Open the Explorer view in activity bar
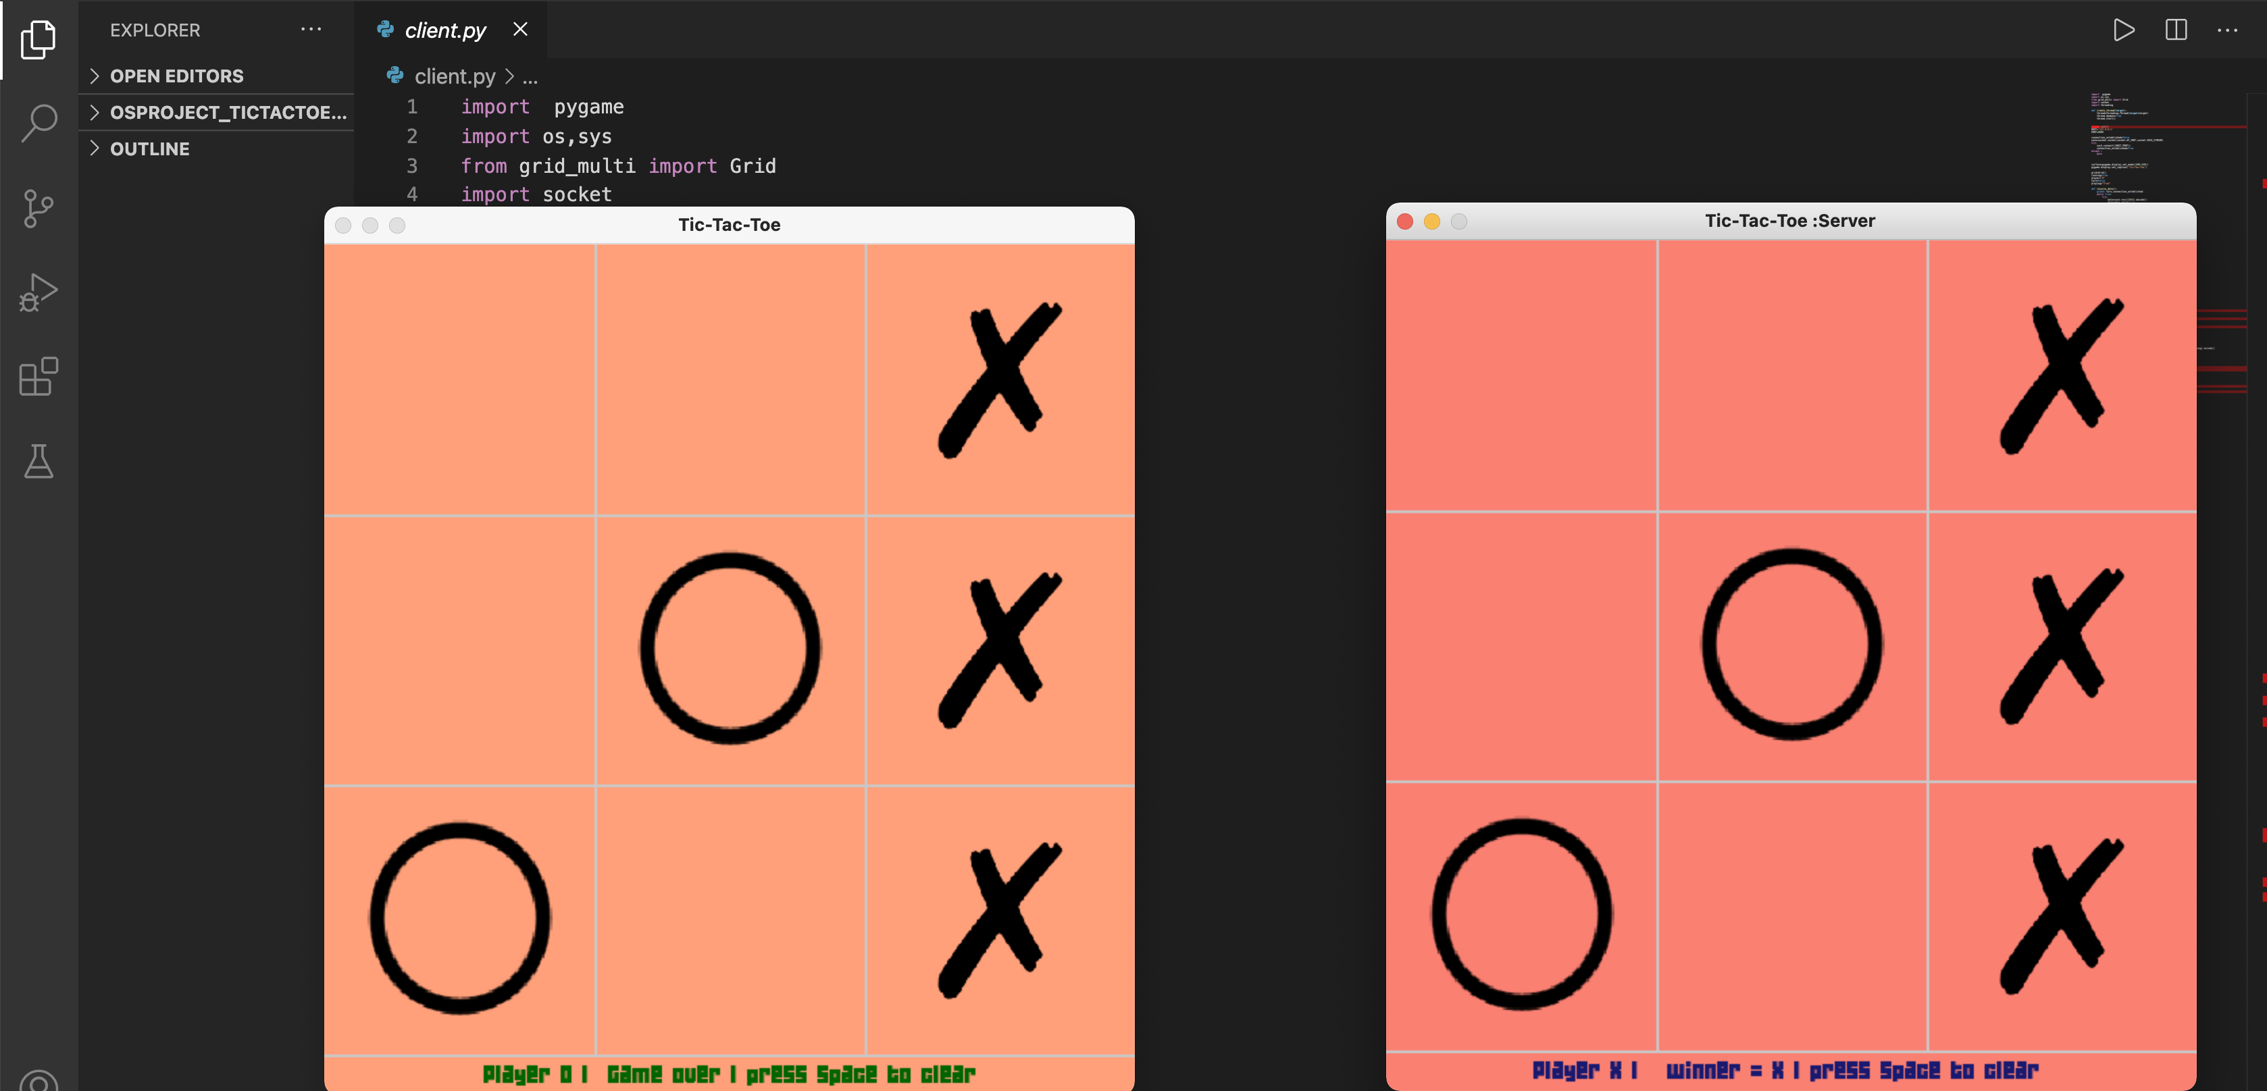The image size is (2267, 1091). coord(38,38)
